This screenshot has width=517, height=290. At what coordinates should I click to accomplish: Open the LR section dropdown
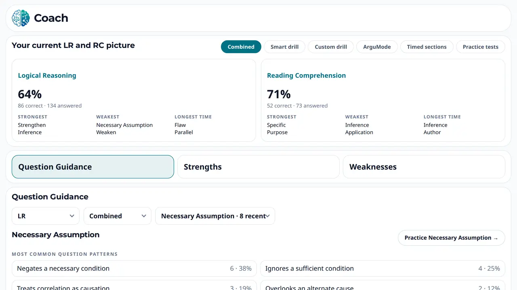click(46, 216)
